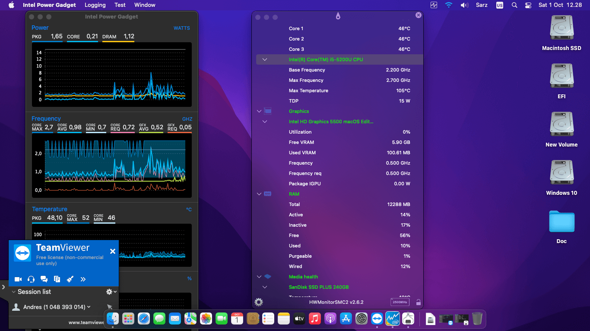Open the App Store Dock icon
This screenshot has width=590, height=331.
coord(346,319)
